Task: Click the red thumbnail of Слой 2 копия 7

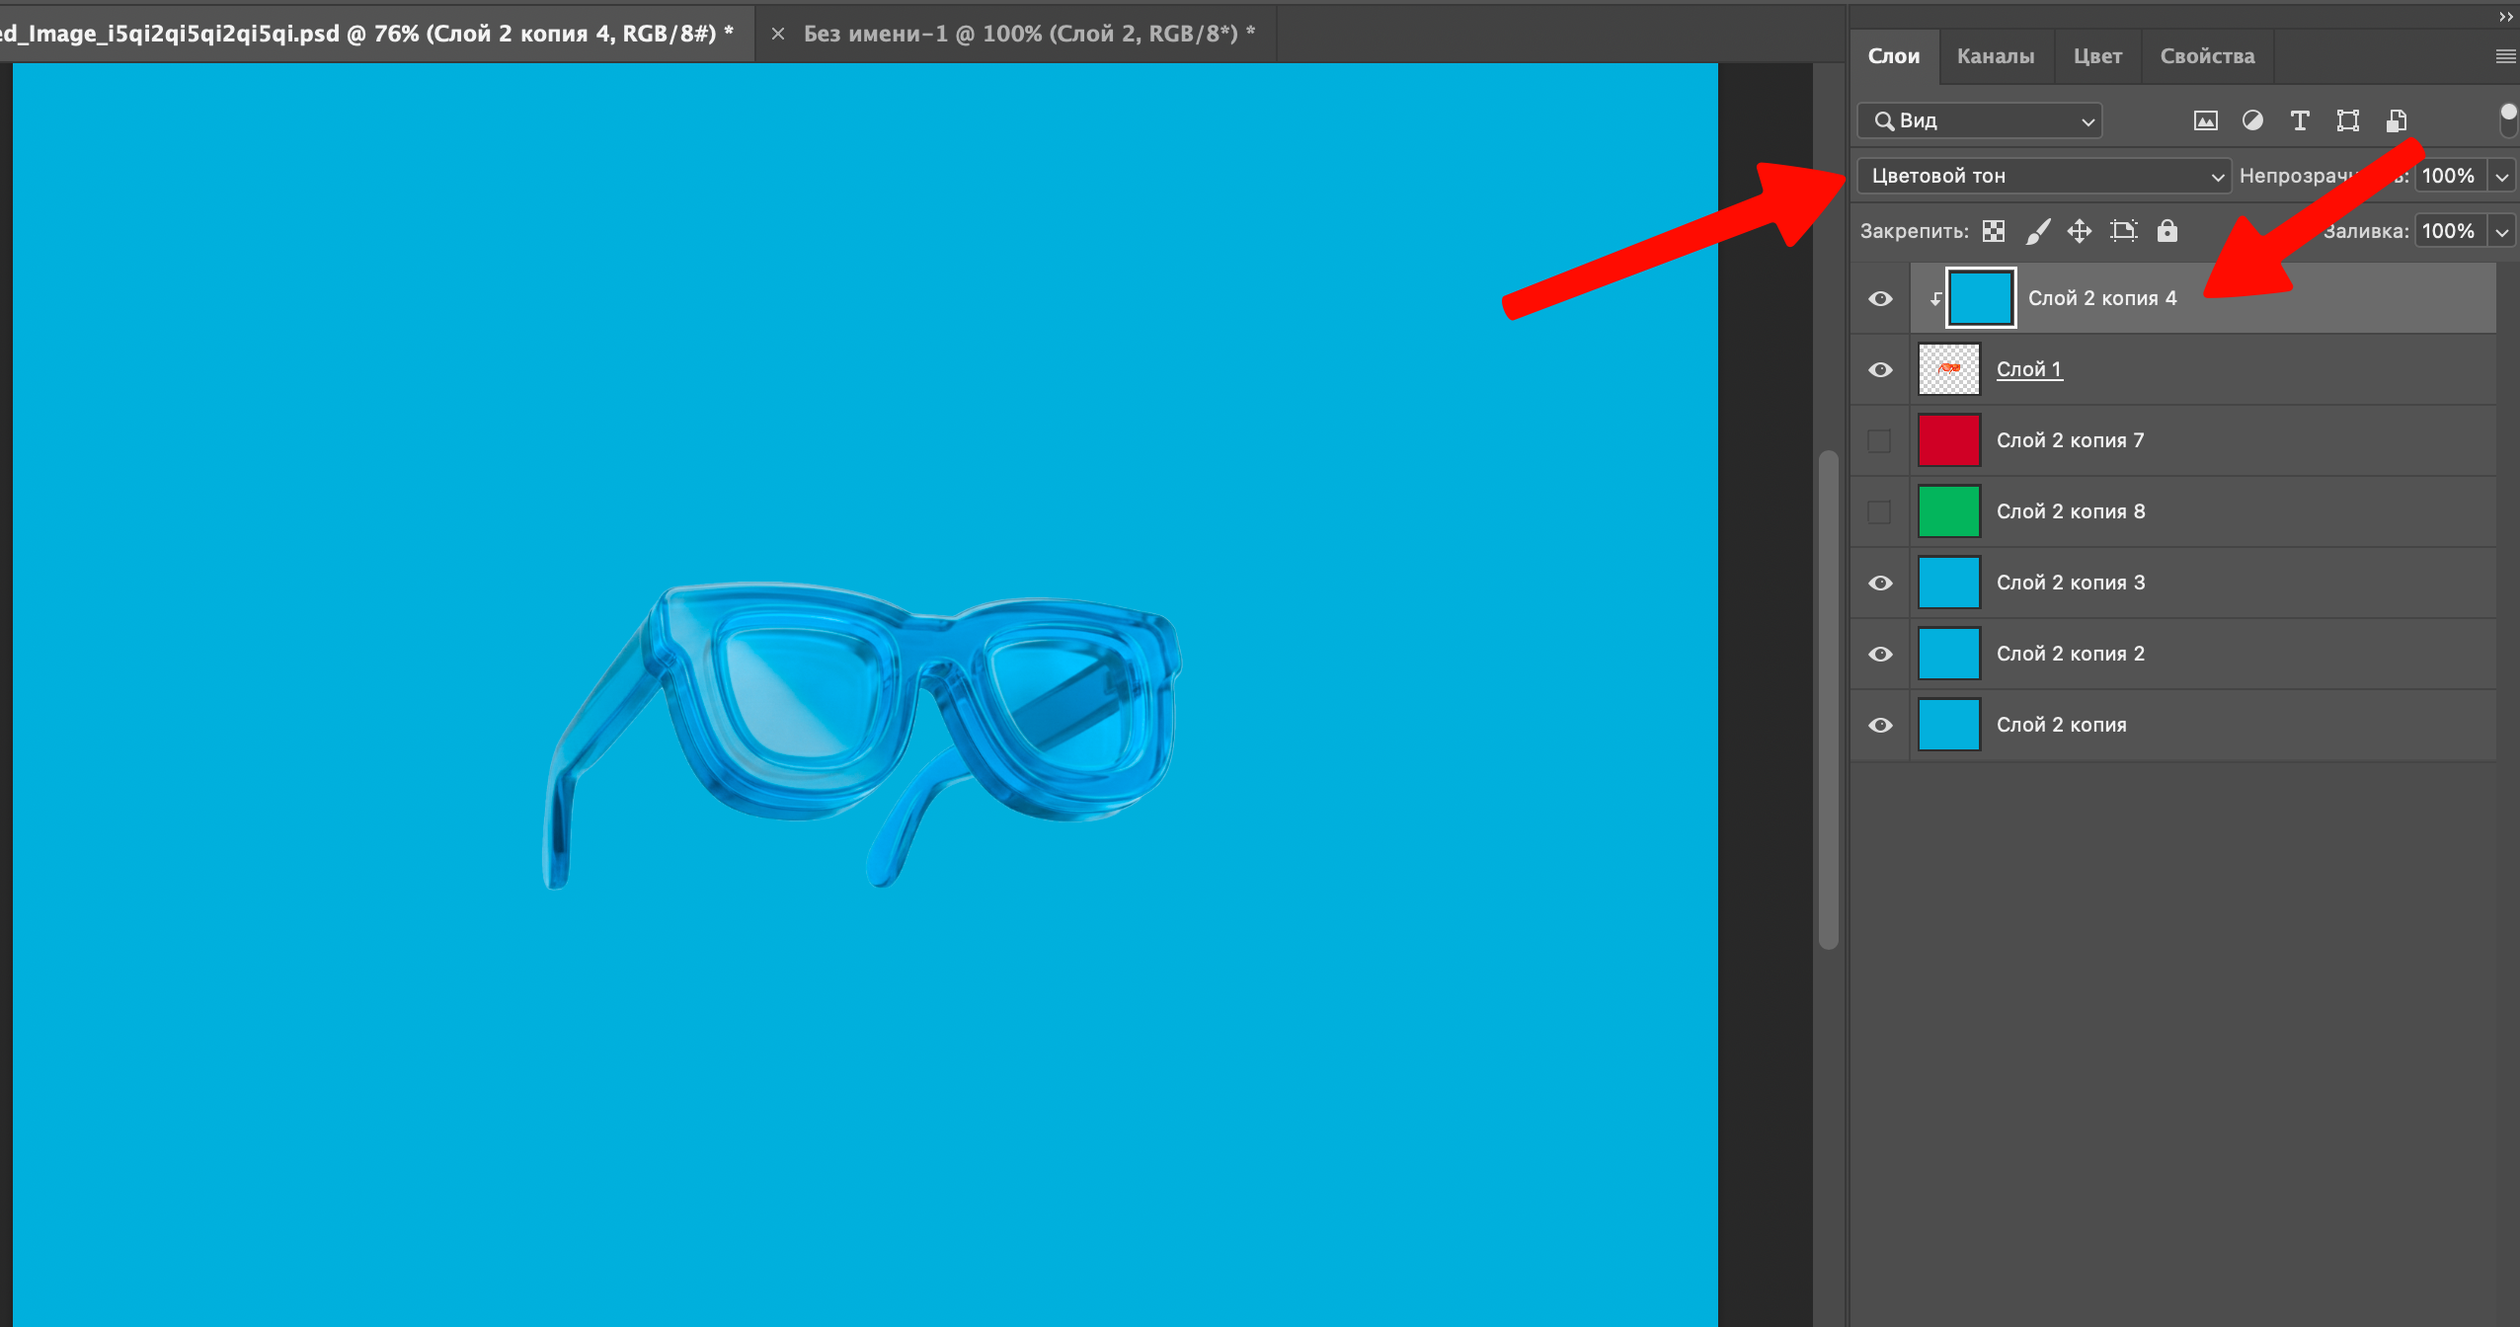Action: (x=1948, y=440)
